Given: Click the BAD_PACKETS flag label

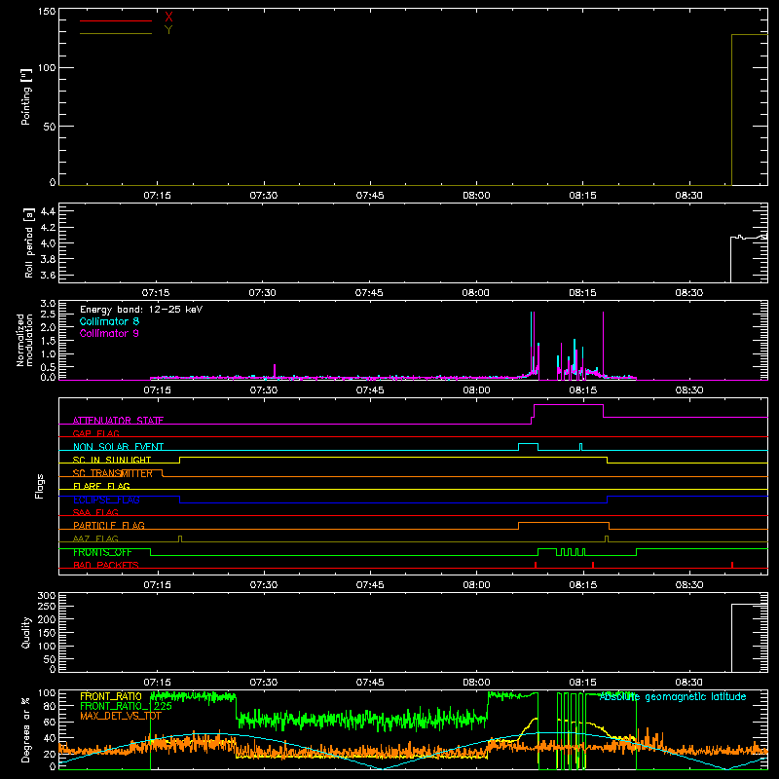Looking at the screenshot, I should [106, 565].
